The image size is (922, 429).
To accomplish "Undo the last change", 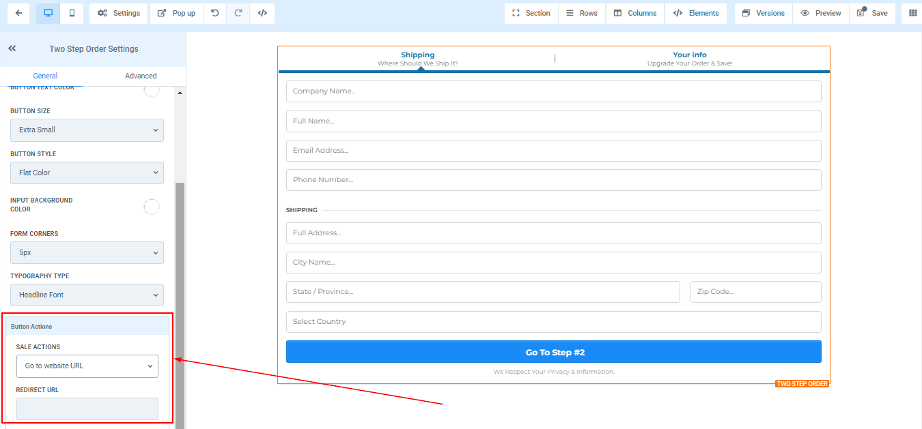I will click(214, 13).
